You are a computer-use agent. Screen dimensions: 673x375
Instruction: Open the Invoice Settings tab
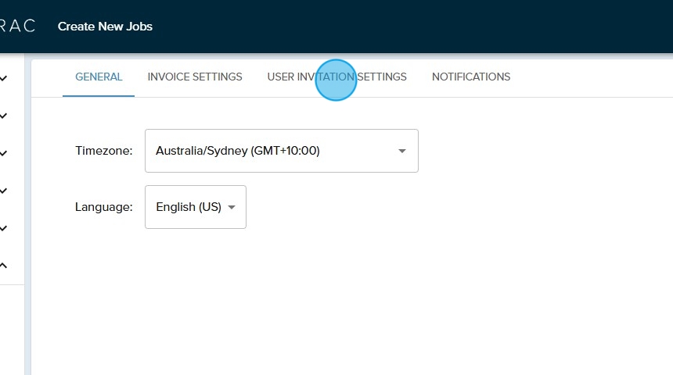tap(195, 77)
